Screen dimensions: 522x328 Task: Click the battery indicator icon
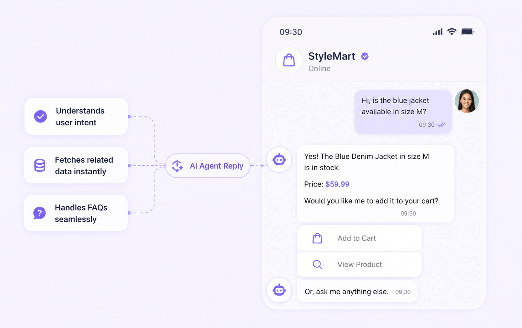[468, 32]
